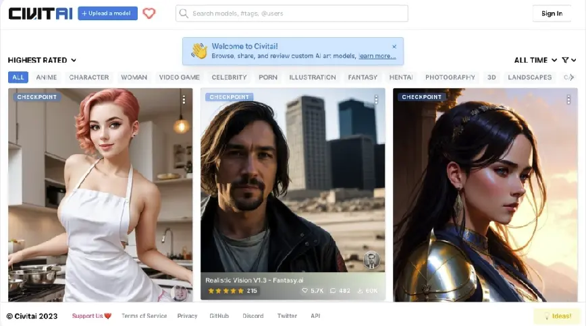Open three-dot menu on Realistic Vision card
Image resolution: width=586 pixels, height=326 pixels.
376,100
